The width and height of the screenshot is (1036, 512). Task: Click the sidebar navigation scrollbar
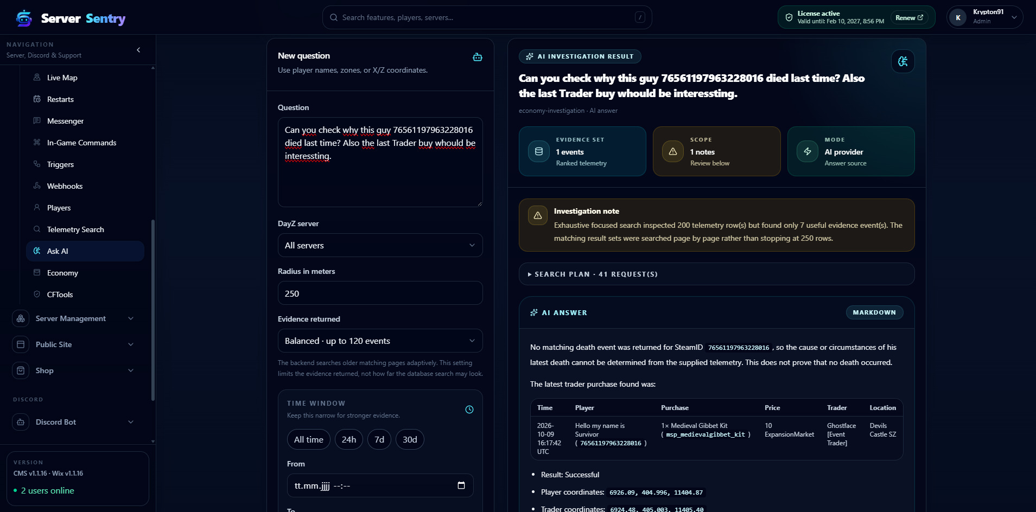click(x=153, y=310)
